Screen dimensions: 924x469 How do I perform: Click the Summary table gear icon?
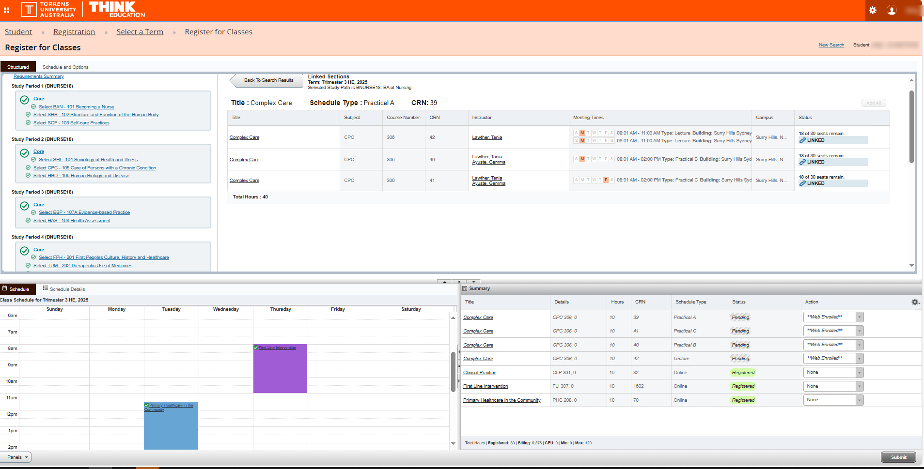click(915, 302)
